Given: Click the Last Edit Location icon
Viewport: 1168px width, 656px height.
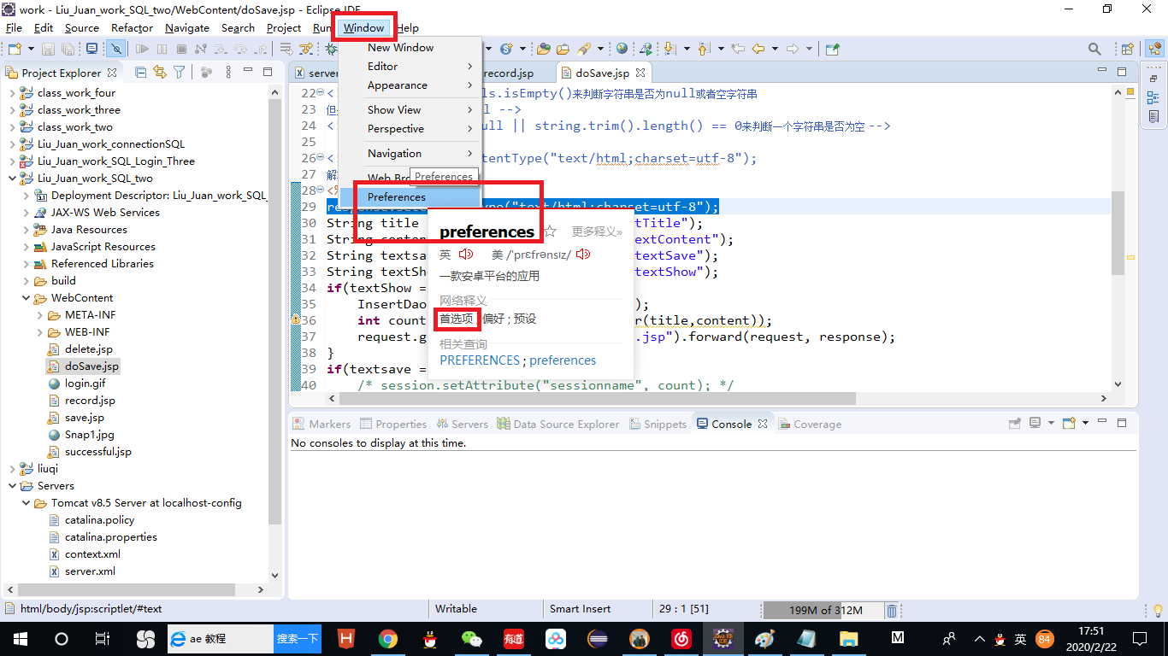Looking at the screenshot, I should 738,49.
